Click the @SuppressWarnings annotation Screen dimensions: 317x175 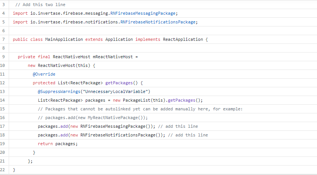click(59, 91)
